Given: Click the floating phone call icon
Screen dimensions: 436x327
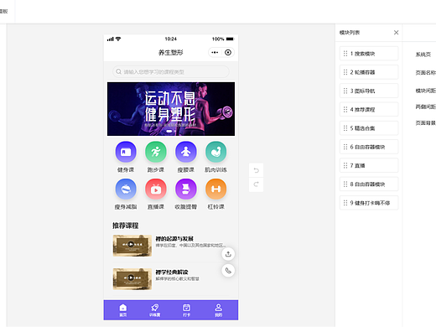Looking at the screenshot, I should (228, 271).
